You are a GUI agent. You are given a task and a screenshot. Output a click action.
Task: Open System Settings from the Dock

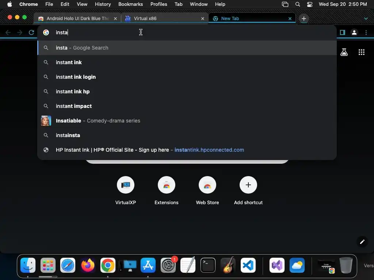click(168, 265)
